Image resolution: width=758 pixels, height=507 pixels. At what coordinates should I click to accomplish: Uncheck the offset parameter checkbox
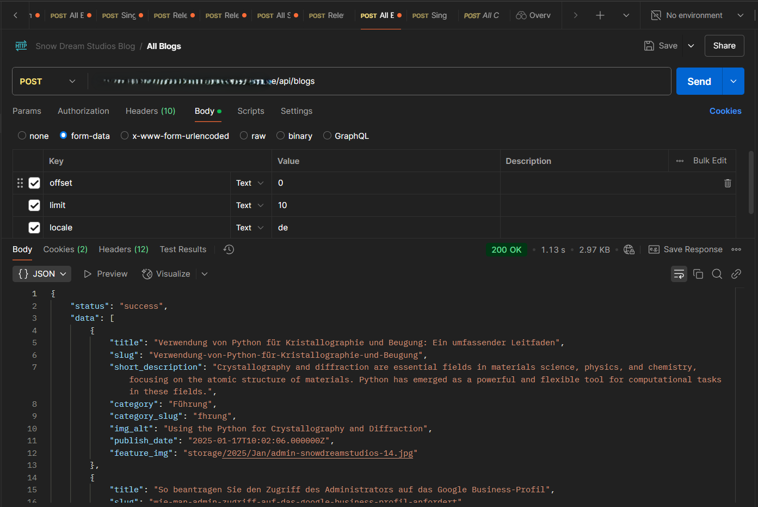pyautogui.click(x=34, y=183)
